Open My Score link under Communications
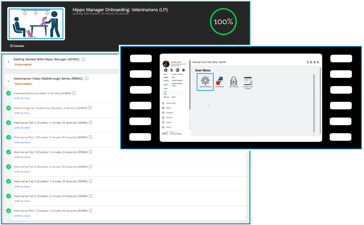This screenshot has width=364, height=225. tap(22, 98)
